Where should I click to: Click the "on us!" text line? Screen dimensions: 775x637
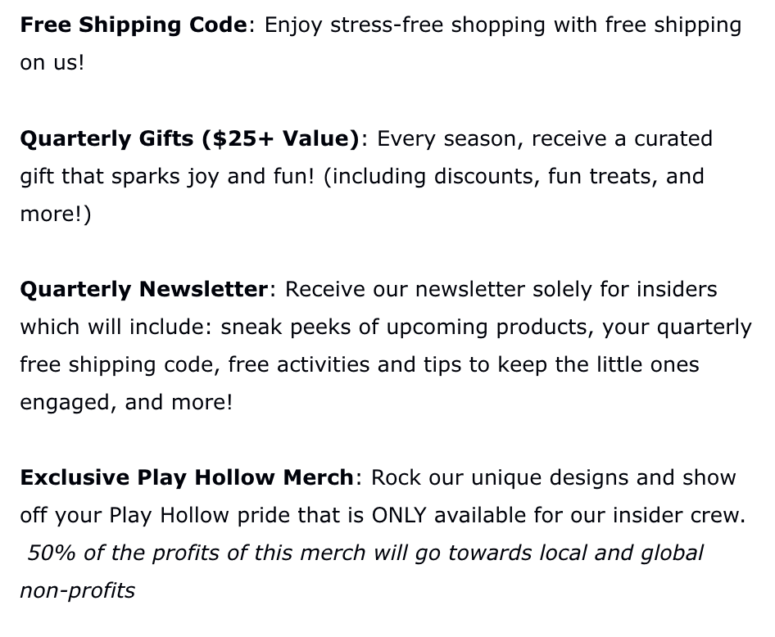pos(52,63)
